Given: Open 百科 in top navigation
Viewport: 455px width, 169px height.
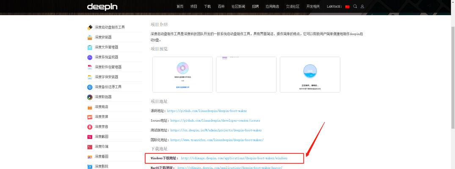Looking at the screenshot, I should click(x=221, y=6).
